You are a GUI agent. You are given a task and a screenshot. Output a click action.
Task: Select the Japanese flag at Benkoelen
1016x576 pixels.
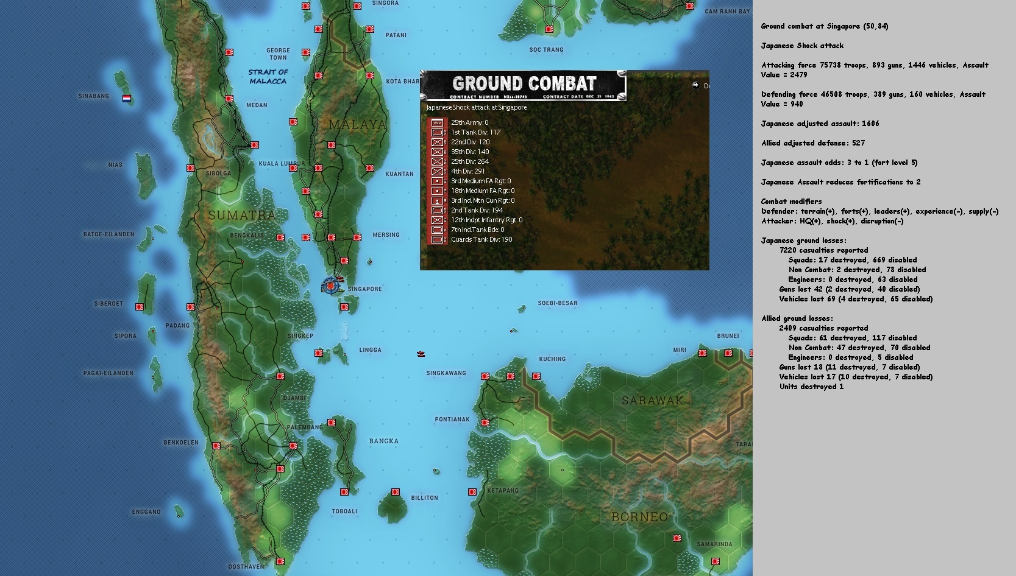pyautogui.click(x=216, y=446)
